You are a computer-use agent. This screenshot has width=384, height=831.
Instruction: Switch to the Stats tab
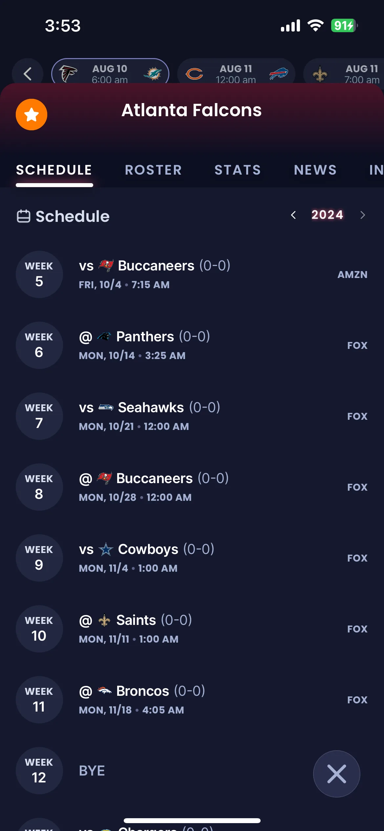[238, 170]
